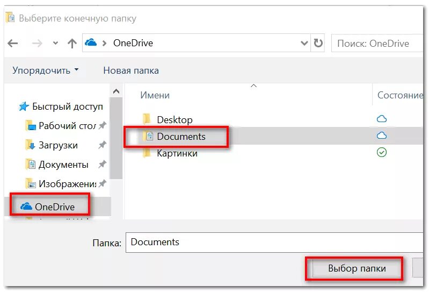
Task: Click the Загрузки download folder icon
Action: pyautogui.click(x=30, y=145)
